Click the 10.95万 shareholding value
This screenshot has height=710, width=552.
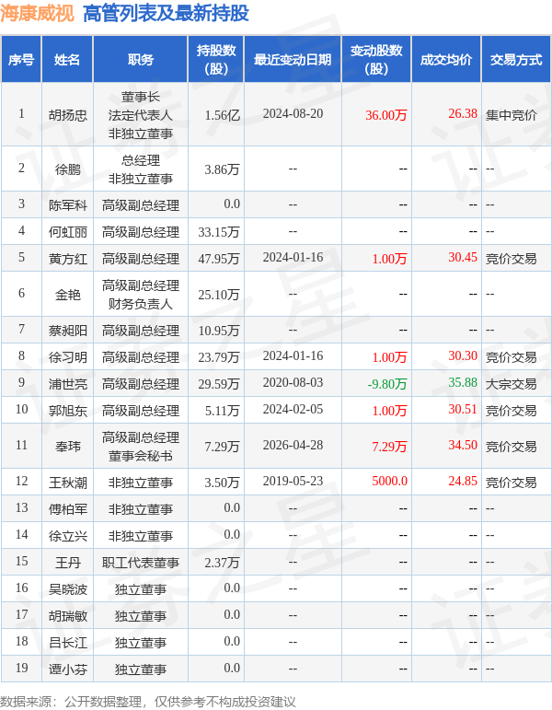(219, 331)
